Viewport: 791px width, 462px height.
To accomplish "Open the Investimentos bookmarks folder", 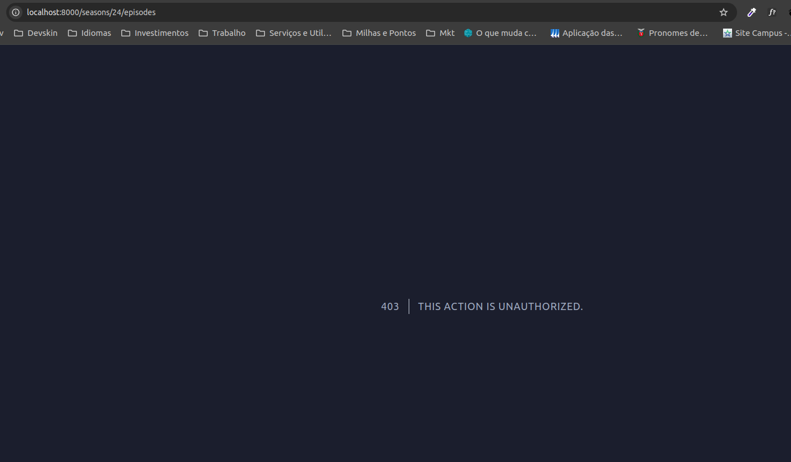I will click(x=155, y=33).
